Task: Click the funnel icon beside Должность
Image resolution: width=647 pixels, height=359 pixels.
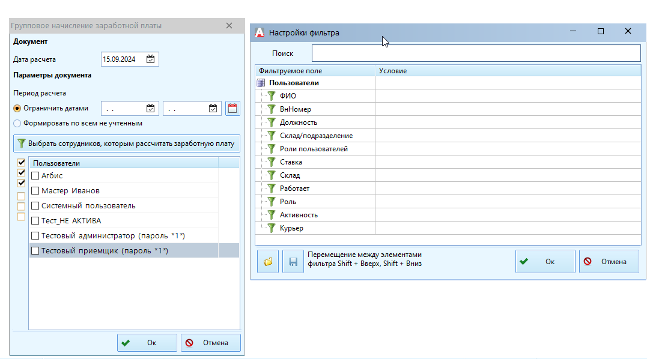Action: click(x=272, y=122)
